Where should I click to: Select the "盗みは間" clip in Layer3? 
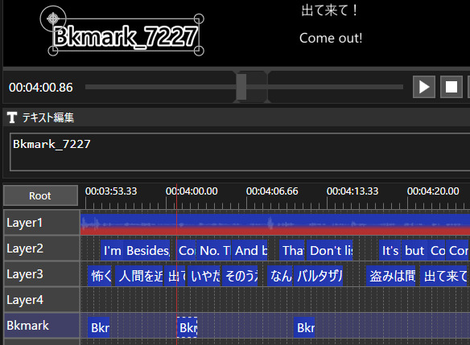391,276
